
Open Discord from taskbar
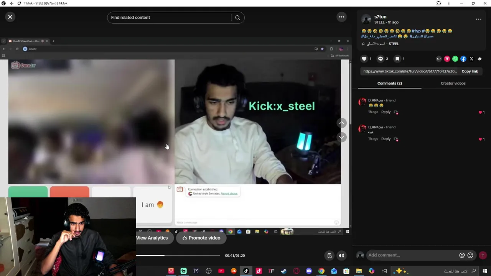click(309, 271)
